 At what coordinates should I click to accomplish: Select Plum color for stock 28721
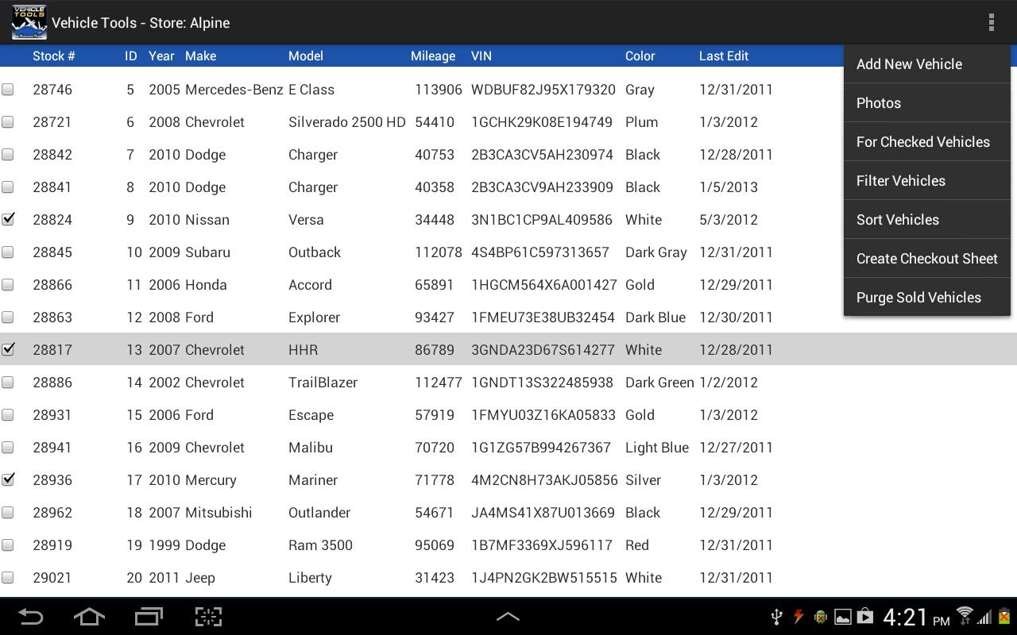point(641,122)
